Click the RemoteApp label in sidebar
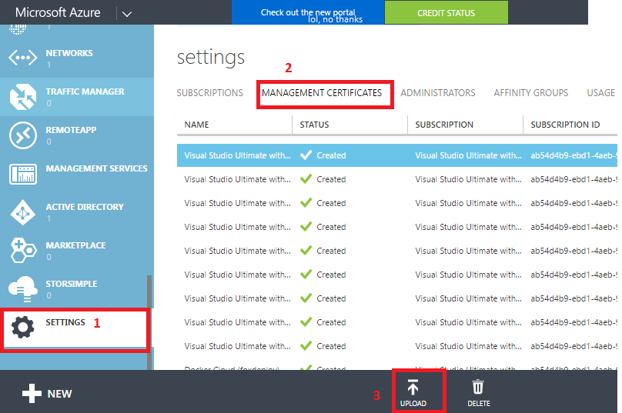Screen dimensions: 622x413 coord(71,130)
